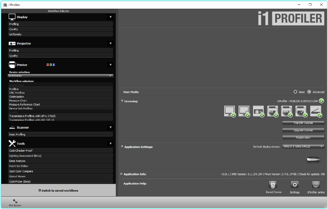Open Display Uniformity workflow

click(x=61, y=34)
